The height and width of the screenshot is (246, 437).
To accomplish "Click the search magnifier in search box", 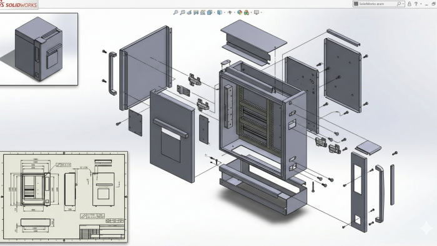I will 399,4.
